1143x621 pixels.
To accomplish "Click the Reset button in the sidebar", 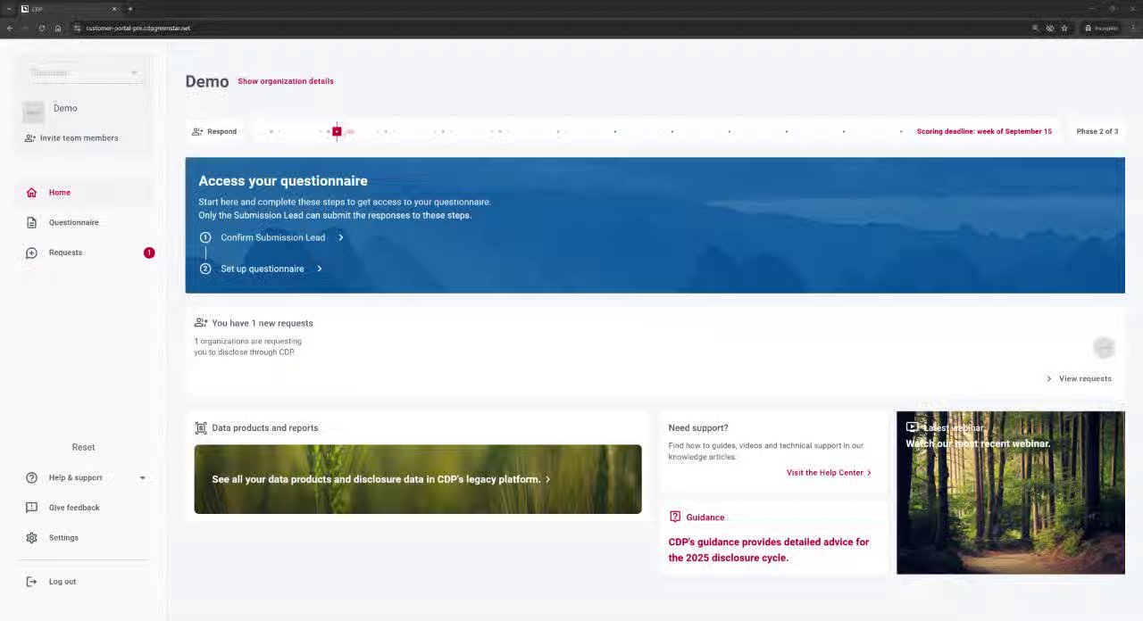I will point(83,447).
